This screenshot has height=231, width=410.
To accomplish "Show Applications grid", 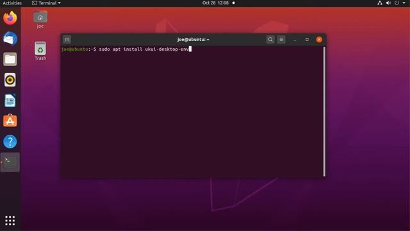I will coord(10,221).
